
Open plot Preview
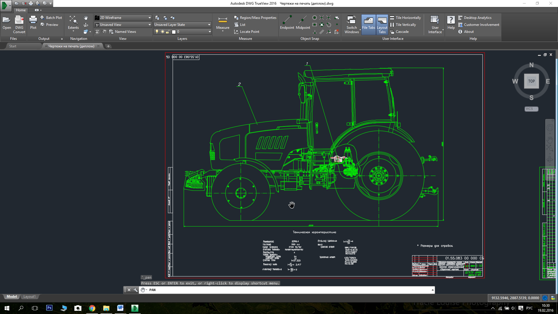click(49, 25)
